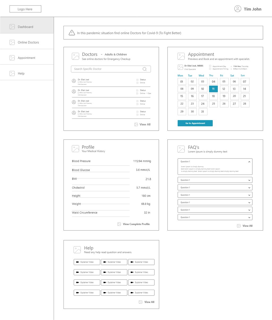Screen dimensions: 272x320
Task: Click the Weight value 68.8 kg
Action: click(x=146, y=204)
